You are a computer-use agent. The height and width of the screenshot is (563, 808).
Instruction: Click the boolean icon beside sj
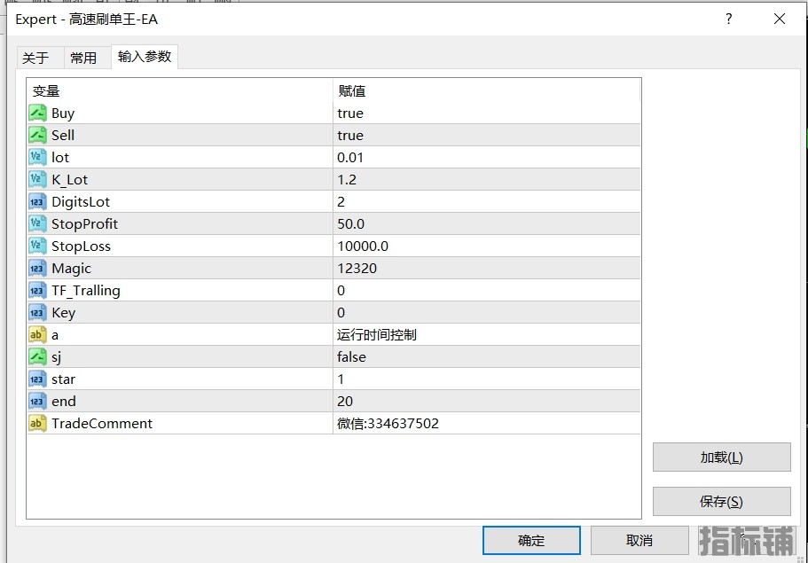tap(37, 356)
